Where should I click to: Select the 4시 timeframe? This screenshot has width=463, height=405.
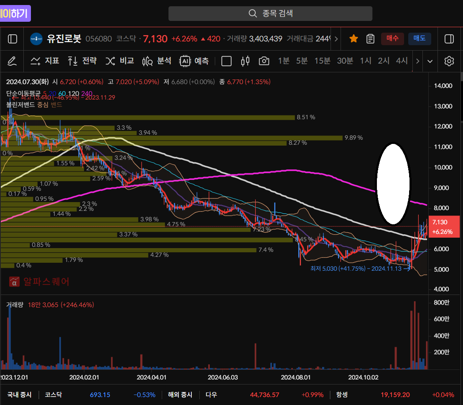point(402,61)
